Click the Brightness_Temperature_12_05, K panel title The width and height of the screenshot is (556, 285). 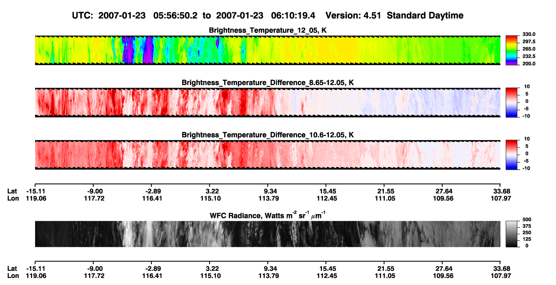268,31
